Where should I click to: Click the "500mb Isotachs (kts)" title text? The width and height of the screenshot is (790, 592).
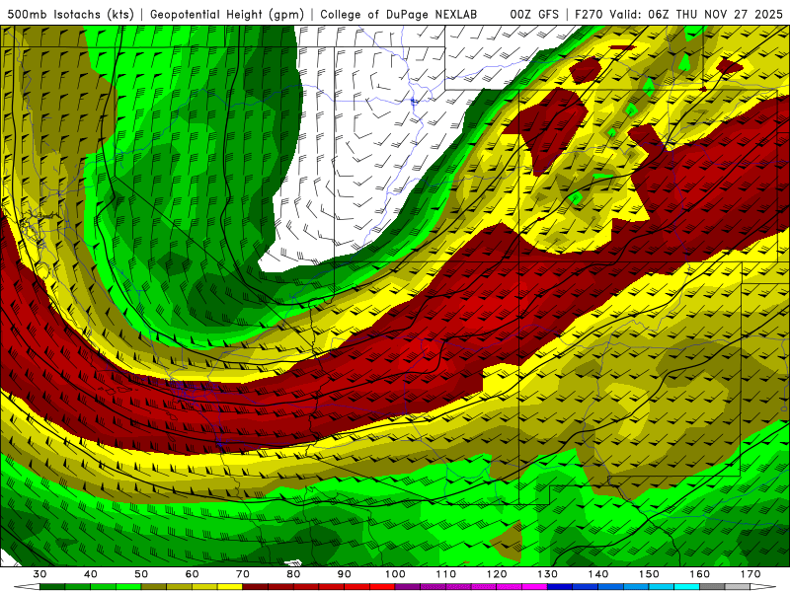click(x=70, y=14)
